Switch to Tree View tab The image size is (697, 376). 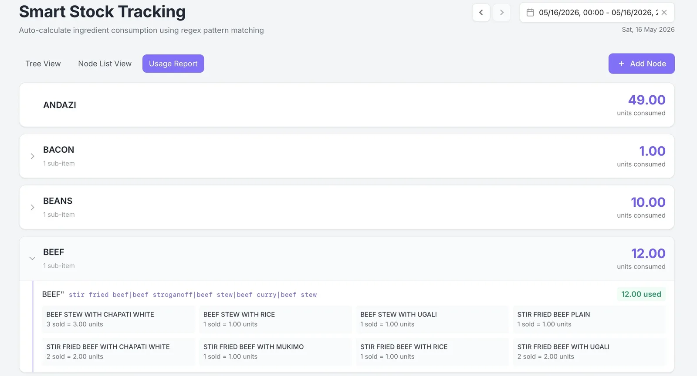43,64
